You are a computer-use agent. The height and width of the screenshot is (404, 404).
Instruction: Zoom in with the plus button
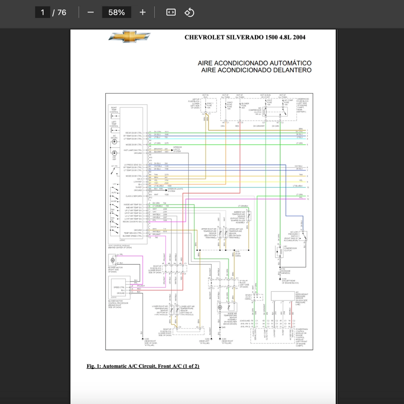[x=143, y=12]
